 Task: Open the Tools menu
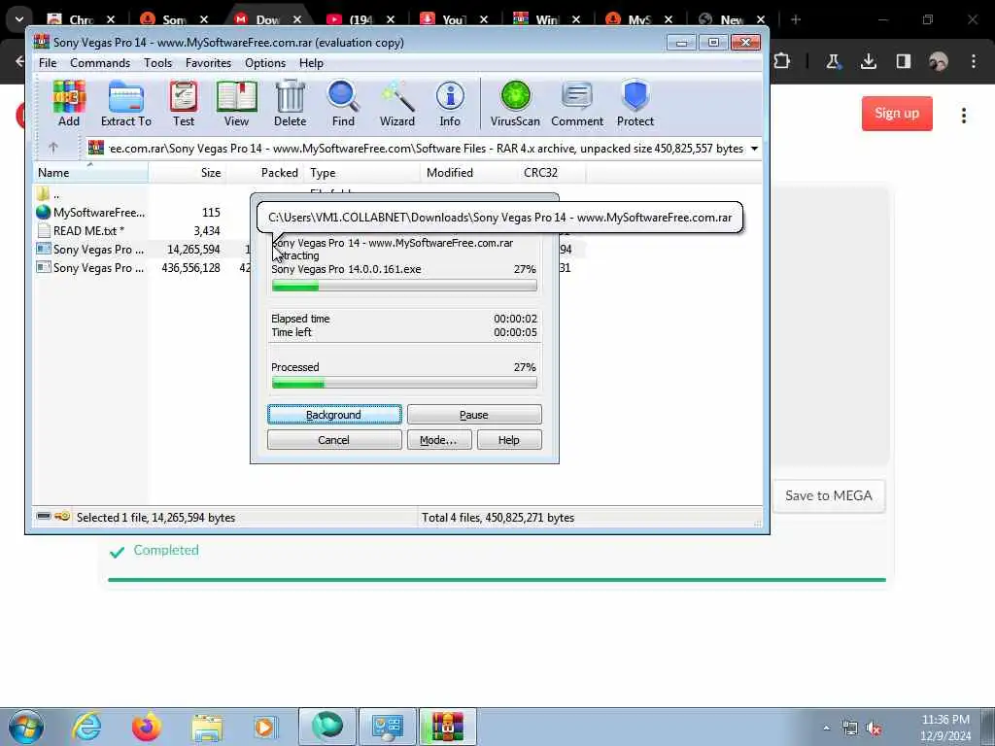pyautogui.click(x=157, y=63)
